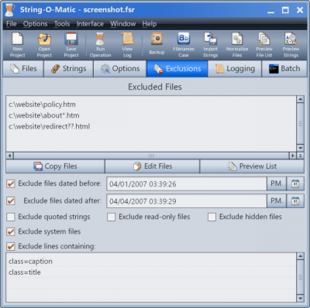The width and height of the screenshot is (310, 308).
Task: Click the corner button beside the horizontal scrollbar
Action: click(301, 156)
